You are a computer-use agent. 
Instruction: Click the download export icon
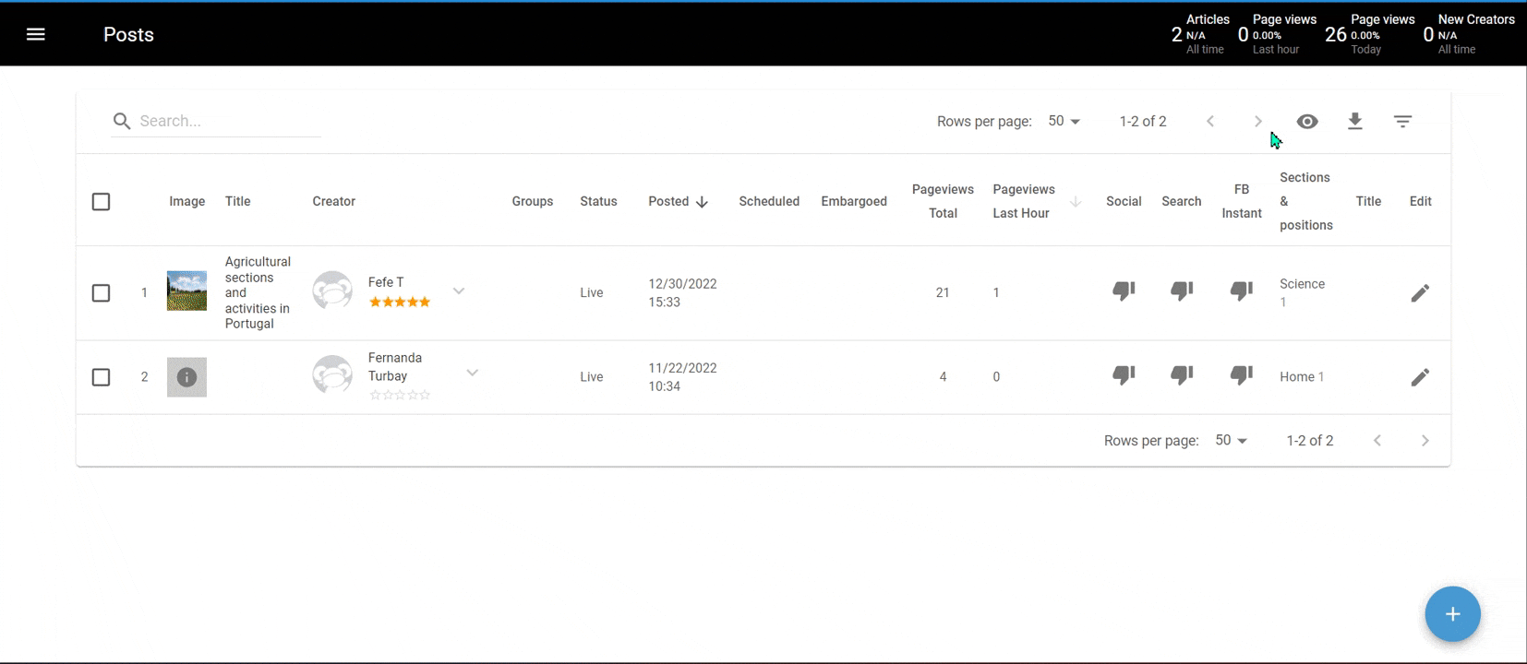pos(1354,121)
